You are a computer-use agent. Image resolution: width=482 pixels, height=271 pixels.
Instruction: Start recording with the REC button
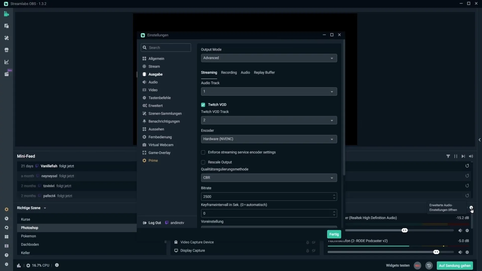tap(417, 265)
